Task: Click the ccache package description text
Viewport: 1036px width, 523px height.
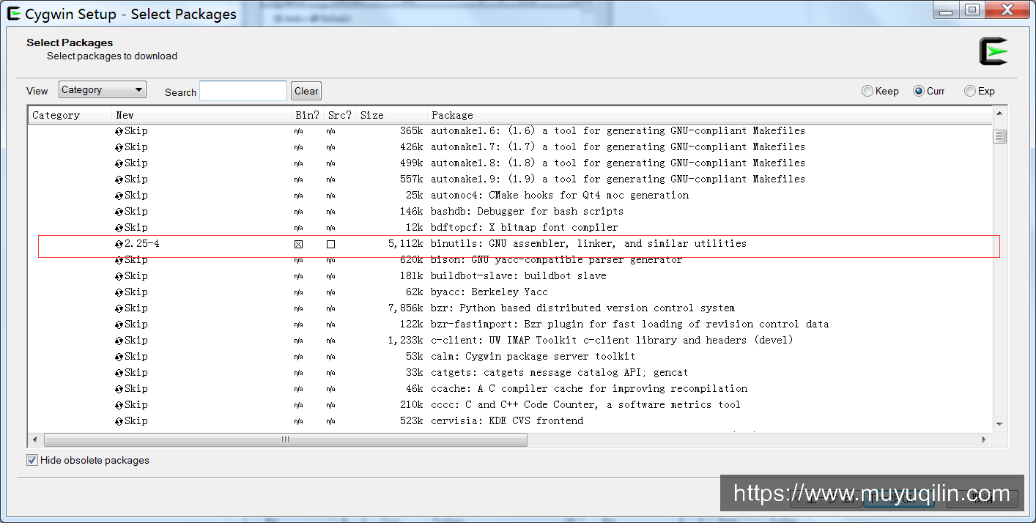Action: point(589,389)
